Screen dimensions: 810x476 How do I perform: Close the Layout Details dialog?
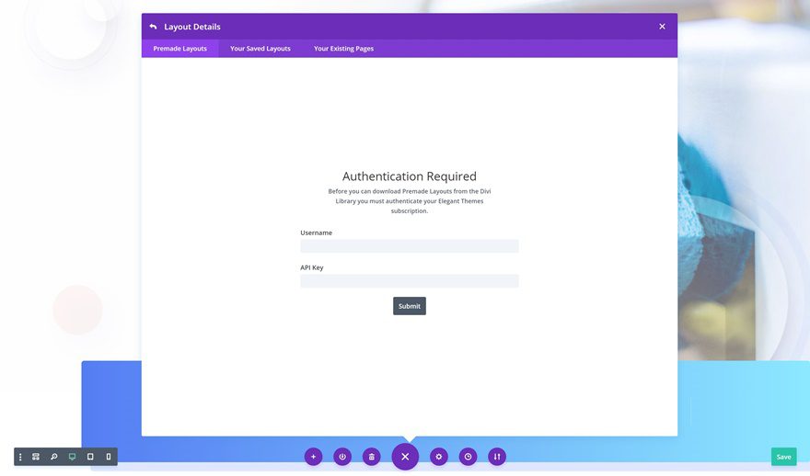click(x=662, y=27)
